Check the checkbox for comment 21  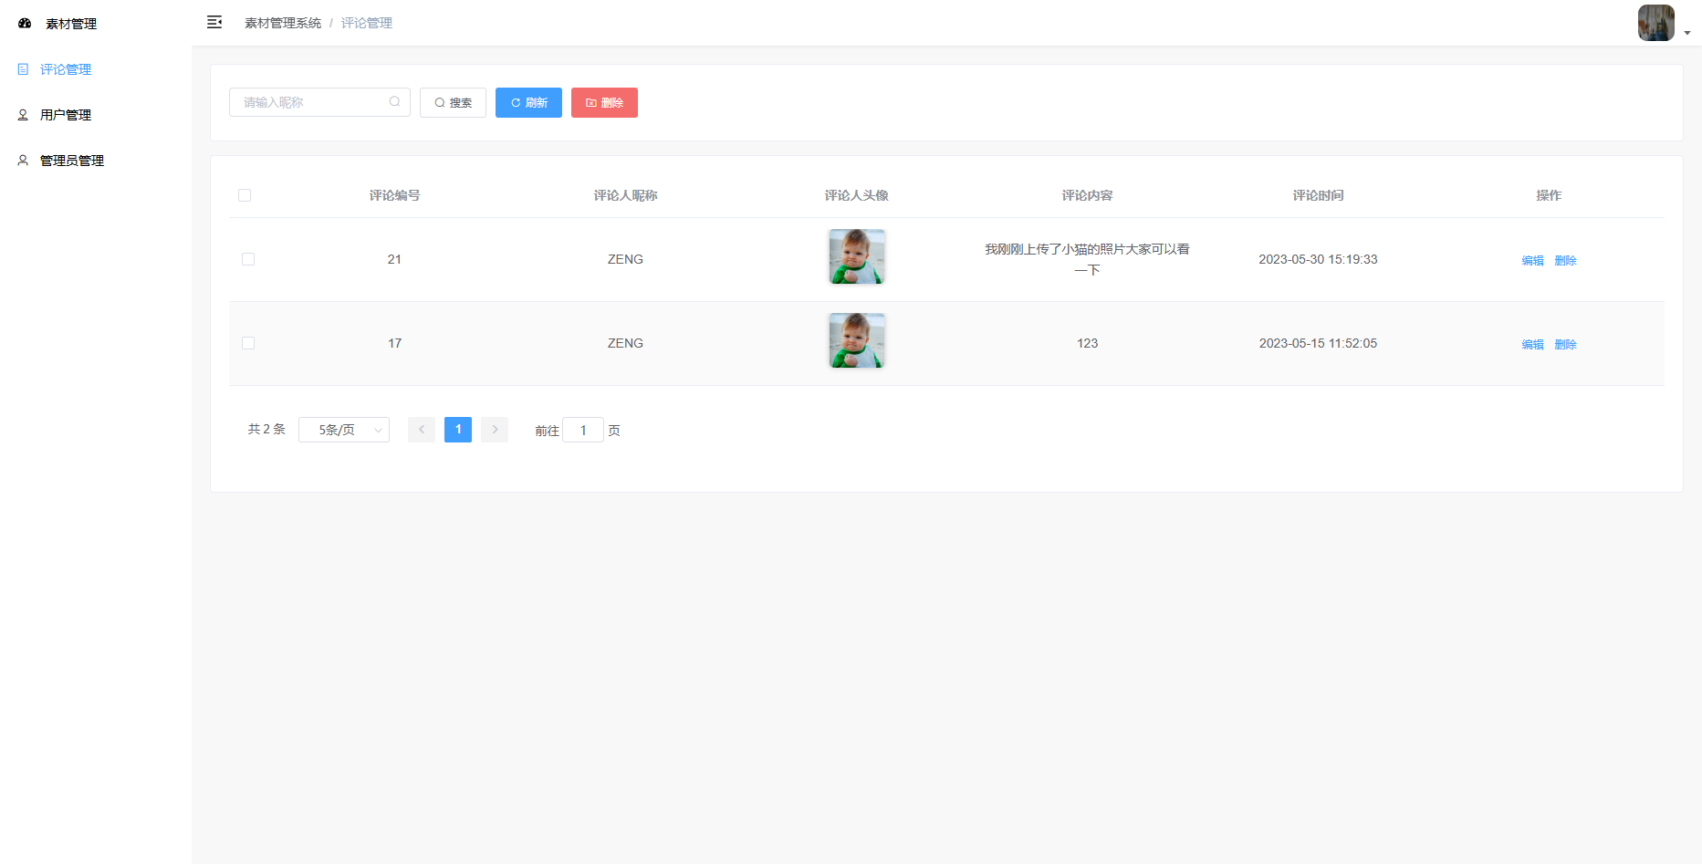[248, 259]
